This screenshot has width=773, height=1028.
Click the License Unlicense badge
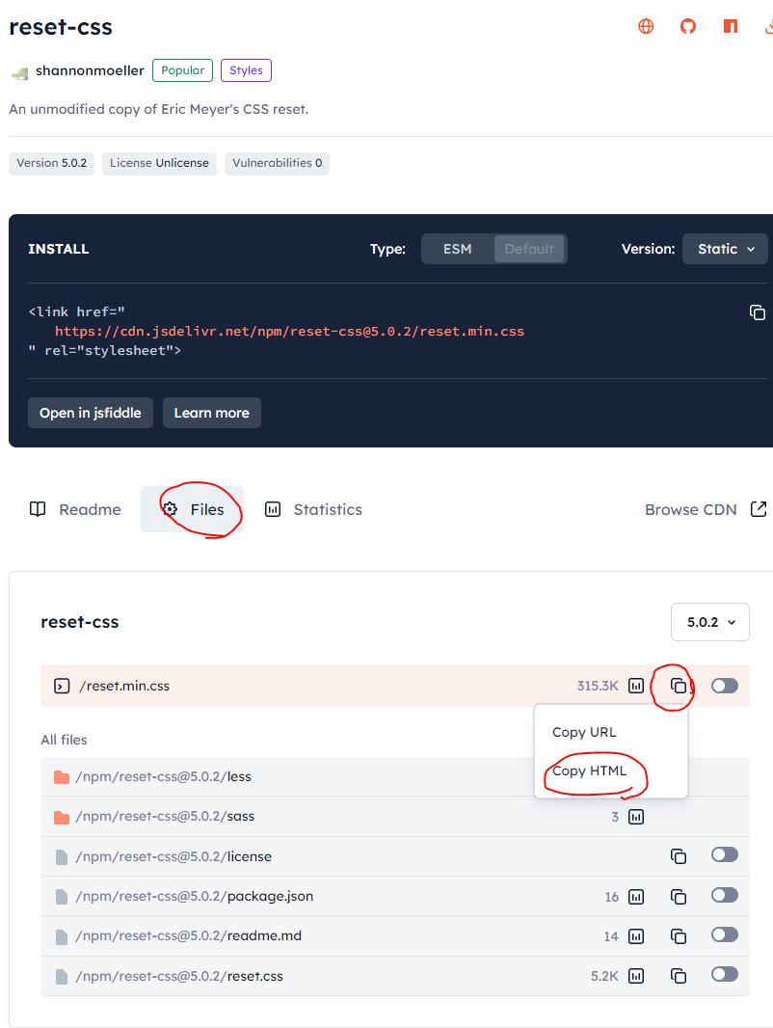click(159, 163)
